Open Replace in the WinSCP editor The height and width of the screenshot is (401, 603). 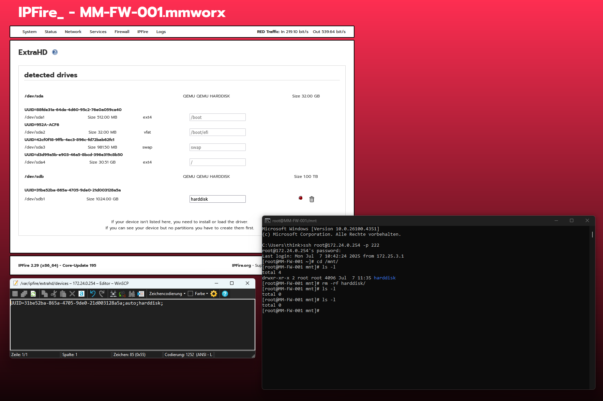point(122,294)
